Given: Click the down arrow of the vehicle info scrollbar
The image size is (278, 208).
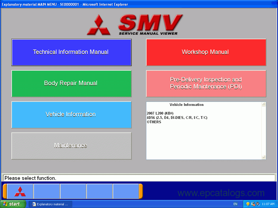Looking at the screenshot, I should click(x=264, y=157).
